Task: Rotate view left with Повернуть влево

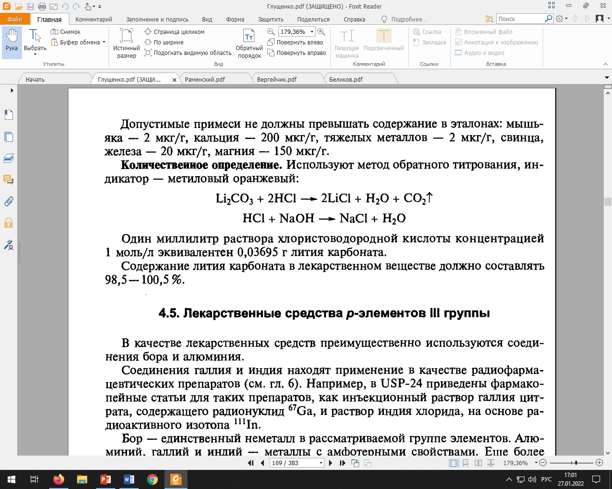Action: tap(295, 43)
